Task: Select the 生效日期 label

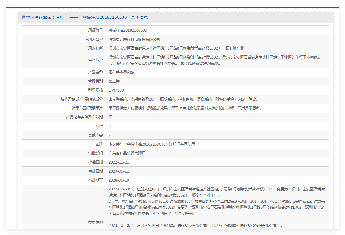Action: [95, 171]
